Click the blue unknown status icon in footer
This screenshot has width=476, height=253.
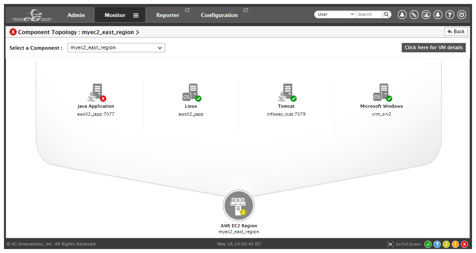tap(437, 244)
